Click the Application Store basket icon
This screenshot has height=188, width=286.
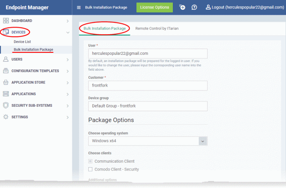point(6,82)
